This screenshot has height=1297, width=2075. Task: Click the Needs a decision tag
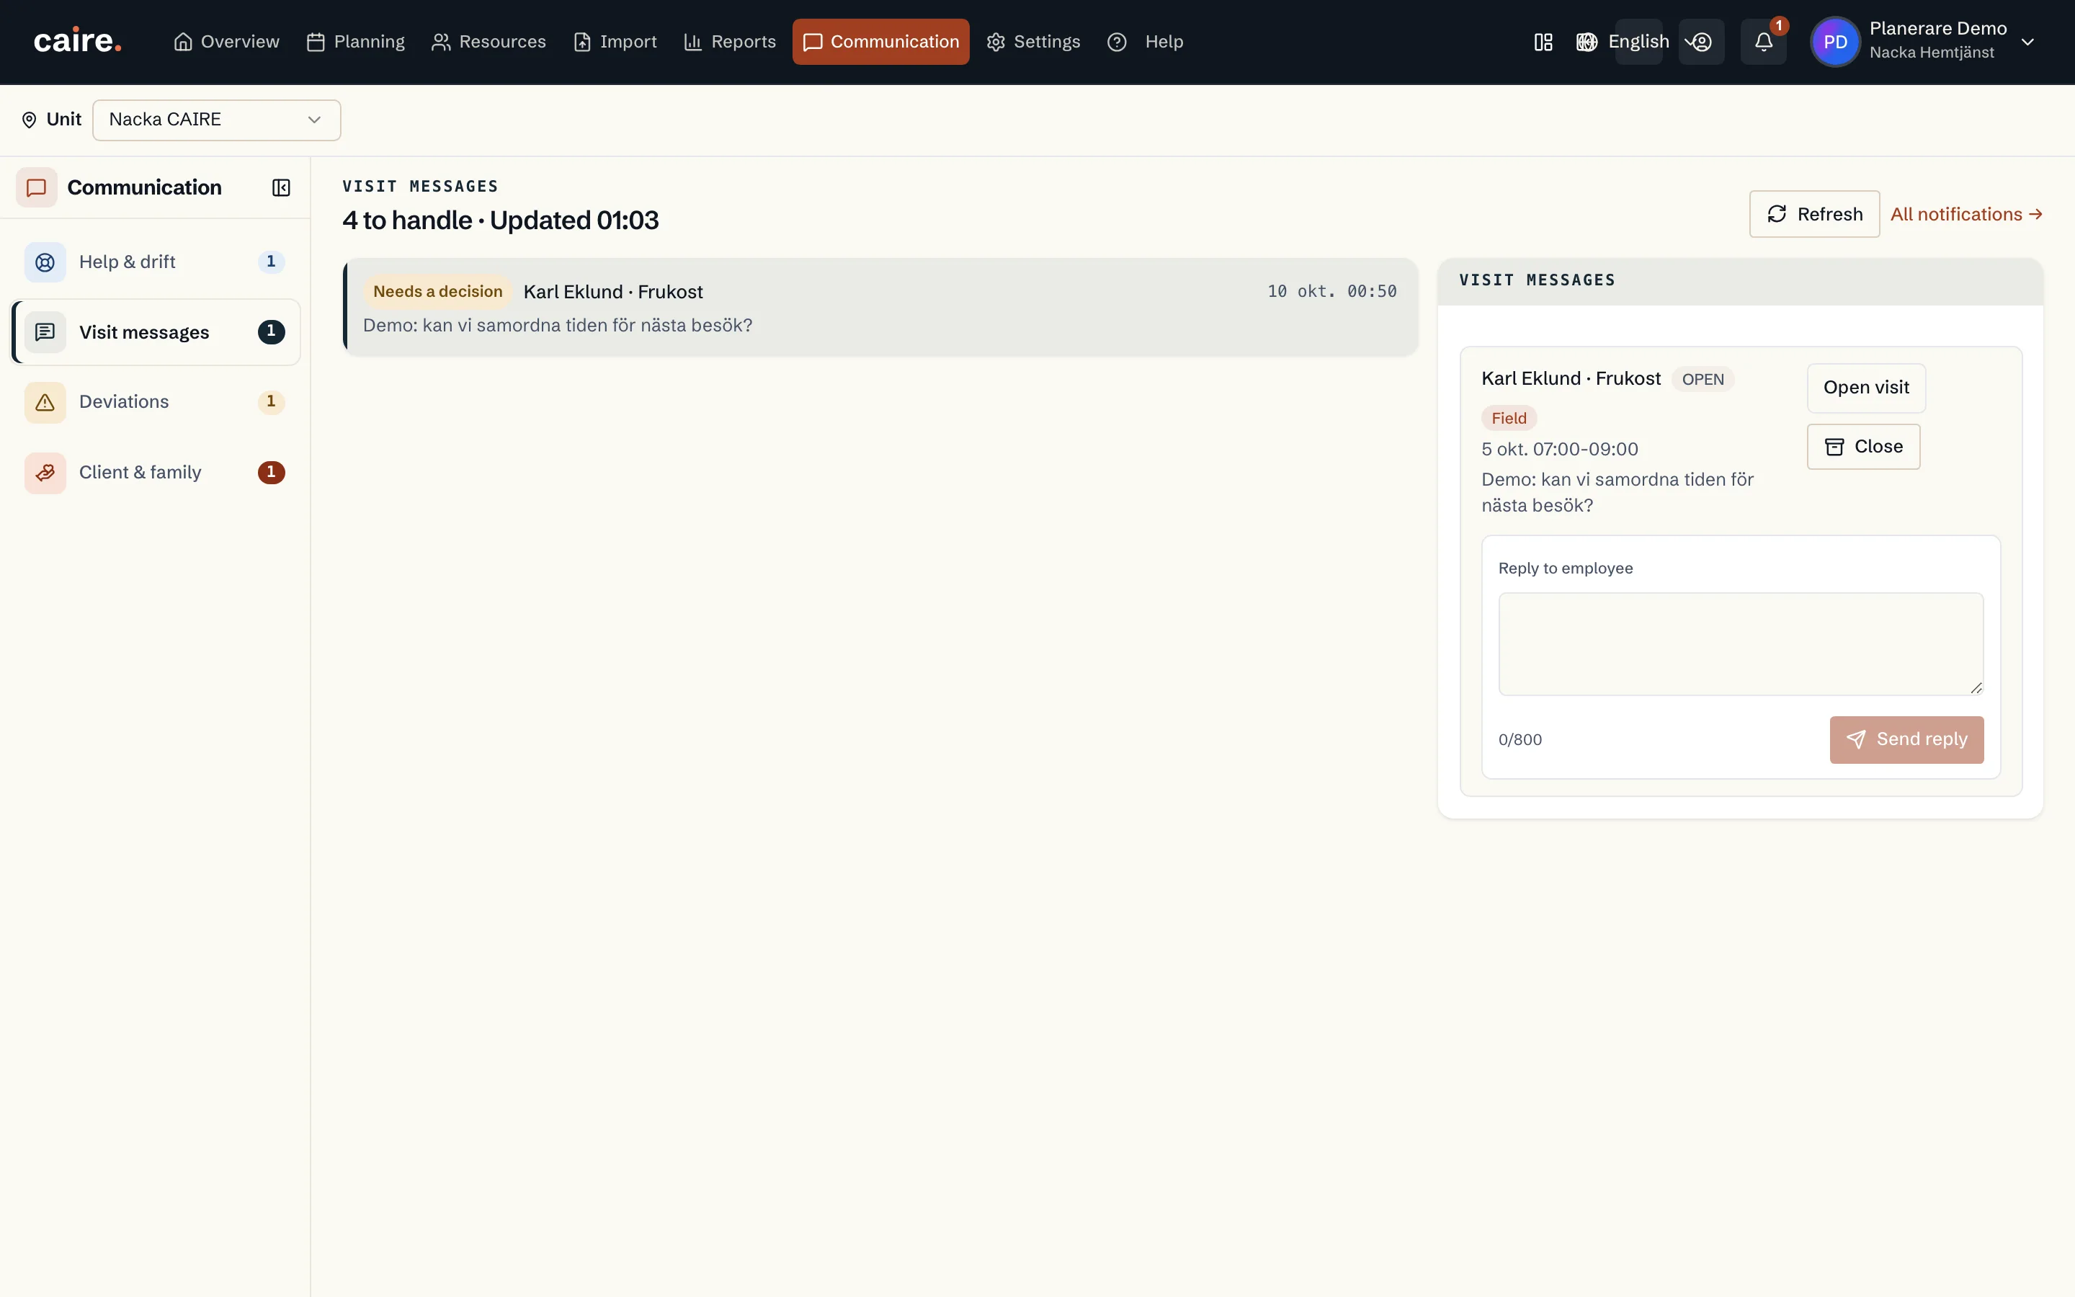click(x=437, y=292)
